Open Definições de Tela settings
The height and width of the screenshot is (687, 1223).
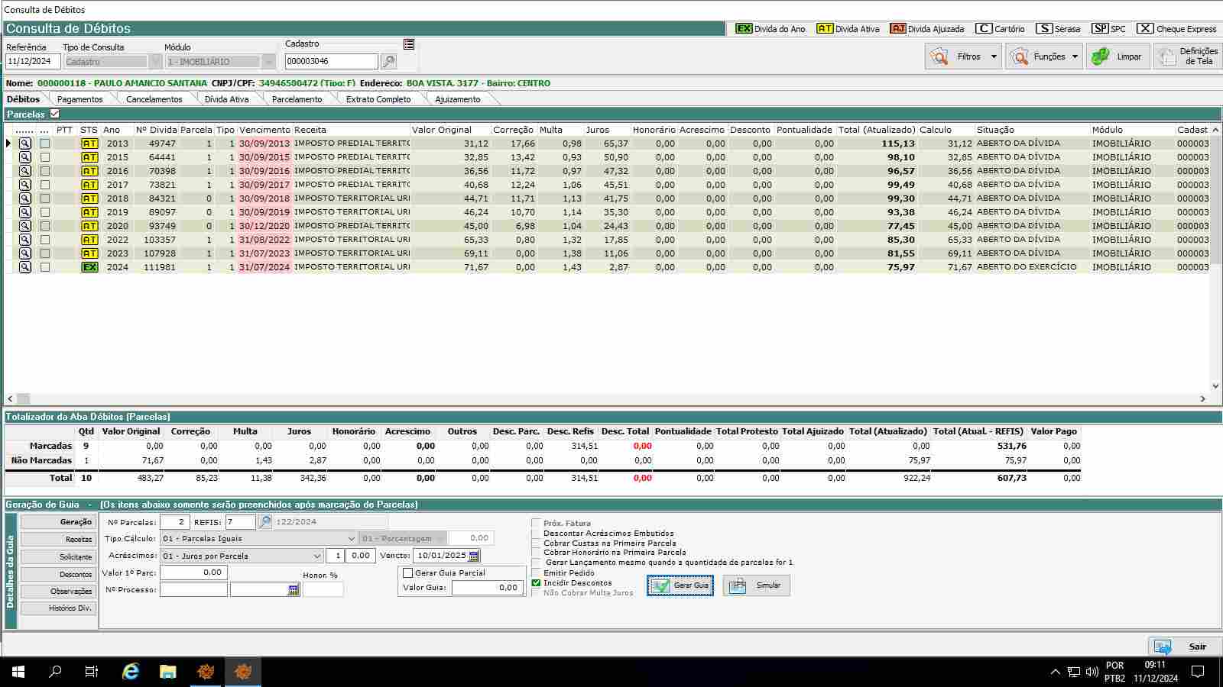pos(1188,56)
